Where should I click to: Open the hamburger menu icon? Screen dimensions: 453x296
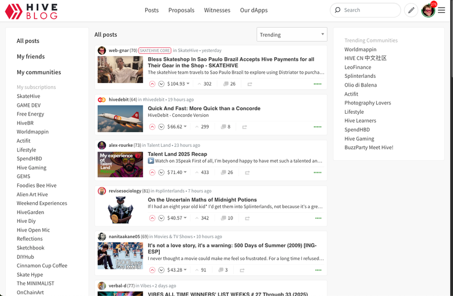click(x=441, y=11)
